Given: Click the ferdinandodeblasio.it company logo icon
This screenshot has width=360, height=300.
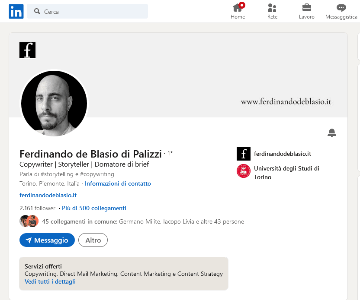Looking at the screenshot, I should click(243, 154).
